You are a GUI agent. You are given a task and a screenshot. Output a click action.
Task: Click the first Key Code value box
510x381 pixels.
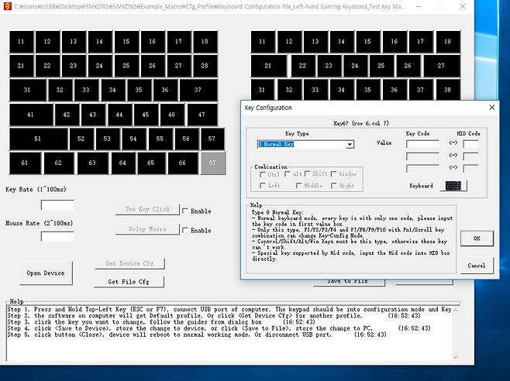422,143
